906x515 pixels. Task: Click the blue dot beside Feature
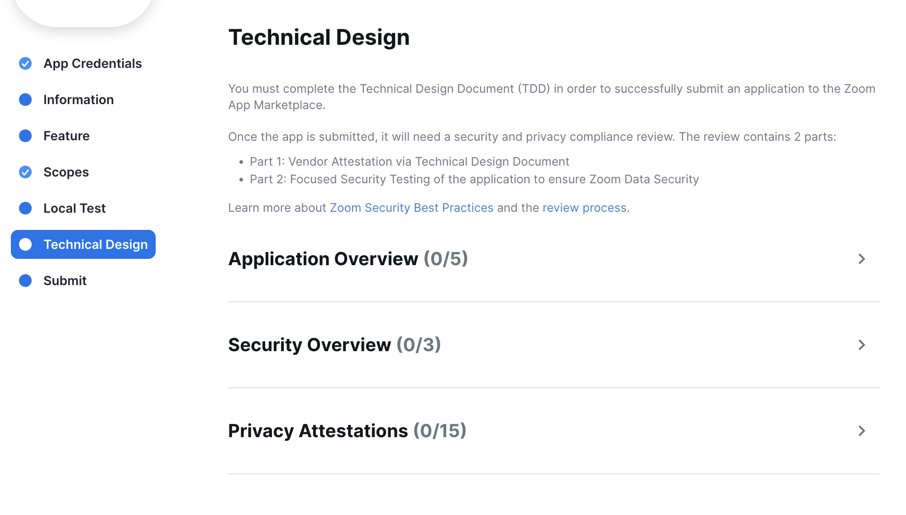pyautogui.click(x=25, y=136)
